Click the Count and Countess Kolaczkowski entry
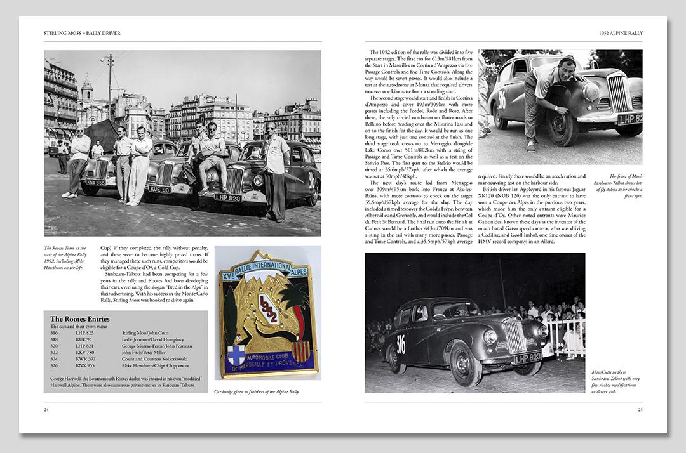This screenshot has height=453, width=686. [121, 359]
